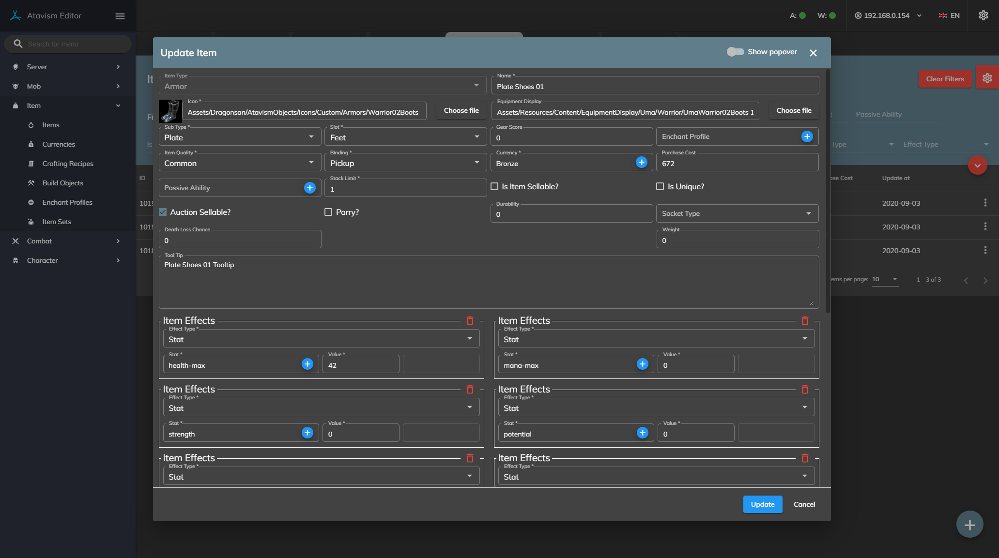Click the plus icon in Passive Ability field
This screenshot has height=558, width=999.
(x=309, y=188)
